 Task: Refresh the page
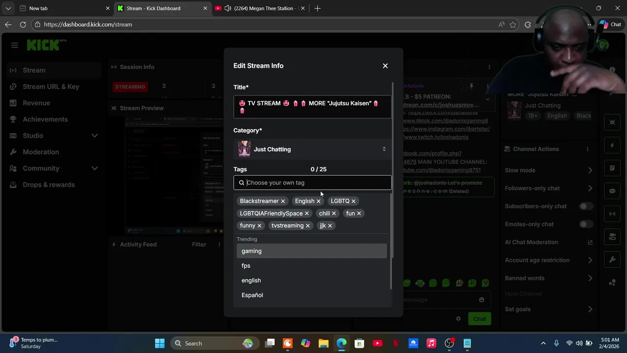(x=23, y=25)
